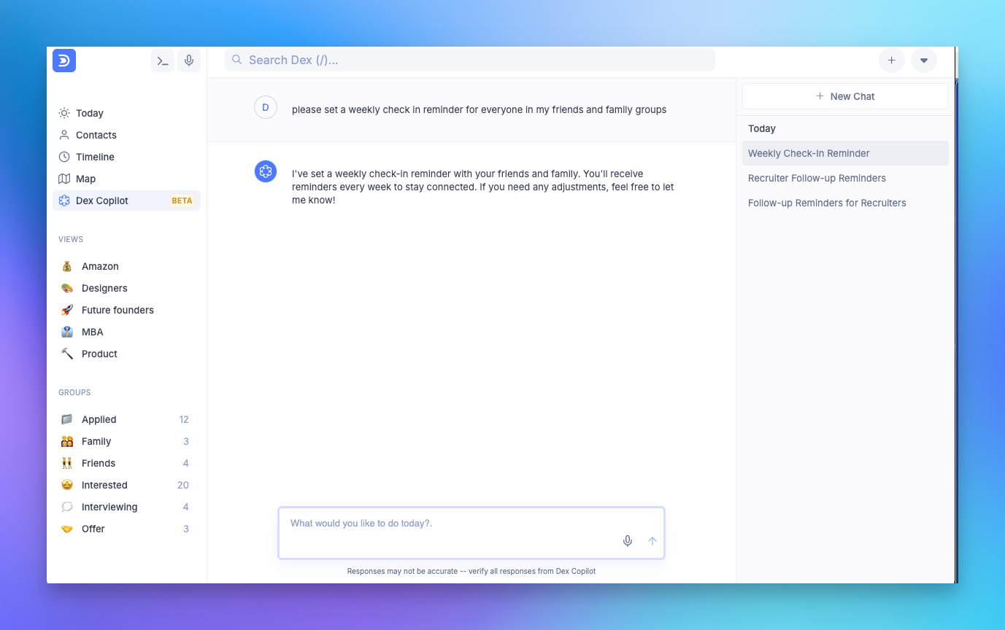This screenshot has height=630, width=1005.
Task: Focus the Search Dex input field
Action: click(x=470, y=60)
